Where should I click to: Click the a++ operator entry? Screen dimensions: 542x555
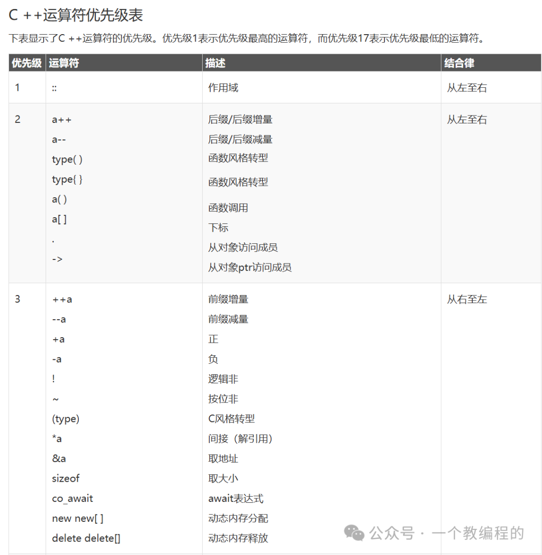coord(62,119)
